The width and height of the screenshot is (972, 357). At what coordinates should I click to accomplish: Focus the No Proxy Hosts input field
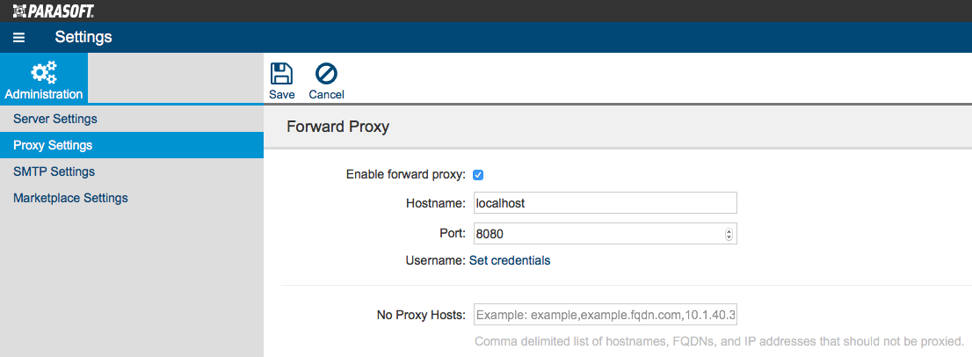605,315
